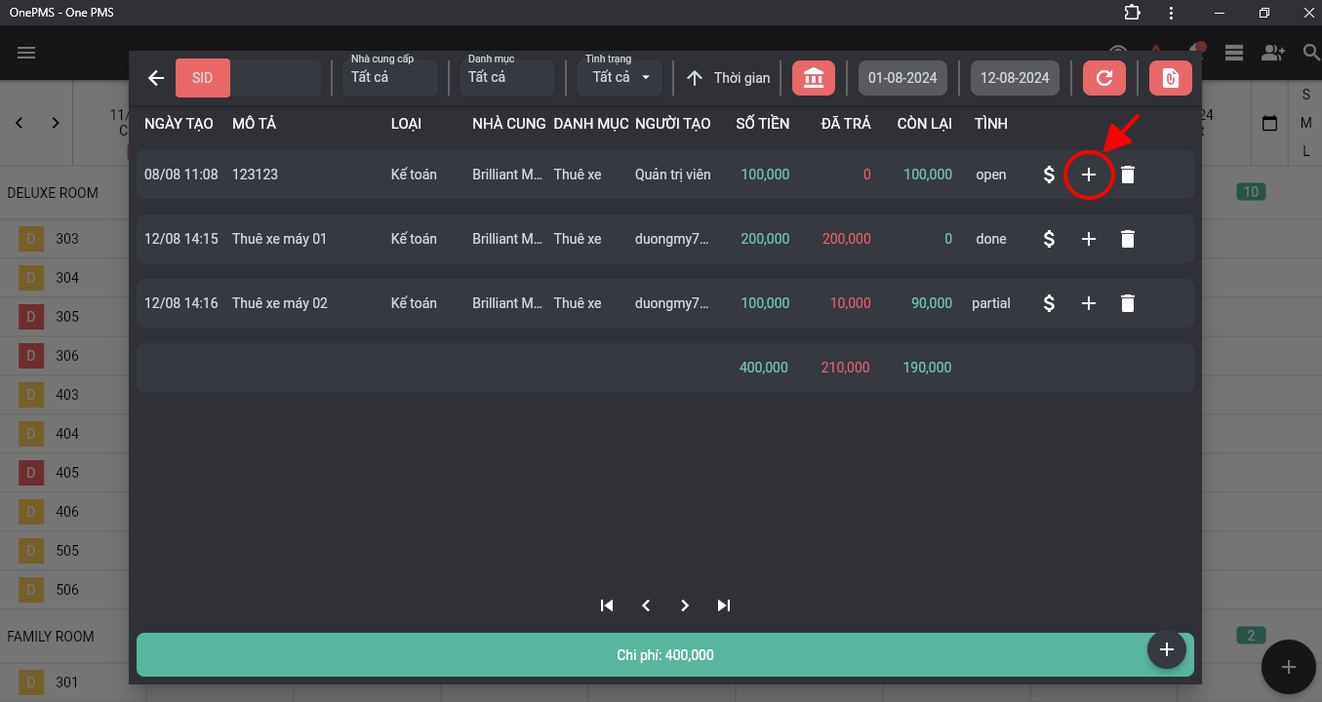Toggle the Thời gian sort direction arrow
Image resolution: width=1322 pixels, height=702 pixels.
pos(694,78)
